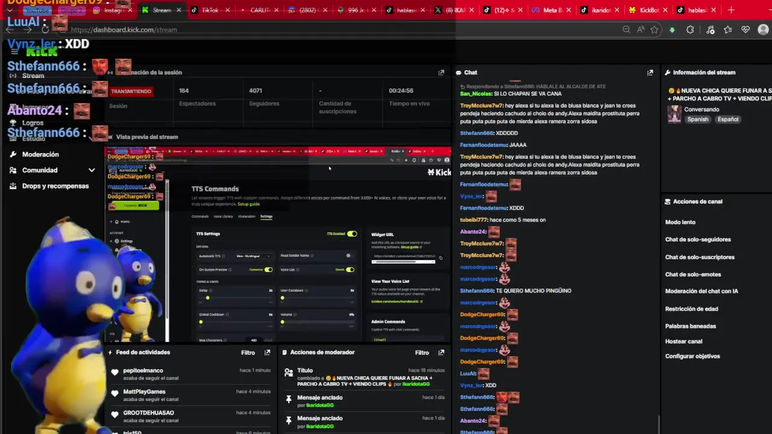
Task: Click the wrench icon of Información del stream
Action: tap(668, 72)
